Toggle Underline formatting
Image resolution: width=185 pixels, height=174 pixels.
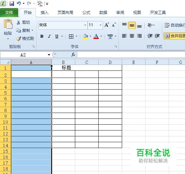[57, 36]
